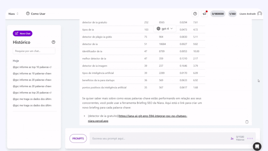Click the Novo Chat button

22,33
